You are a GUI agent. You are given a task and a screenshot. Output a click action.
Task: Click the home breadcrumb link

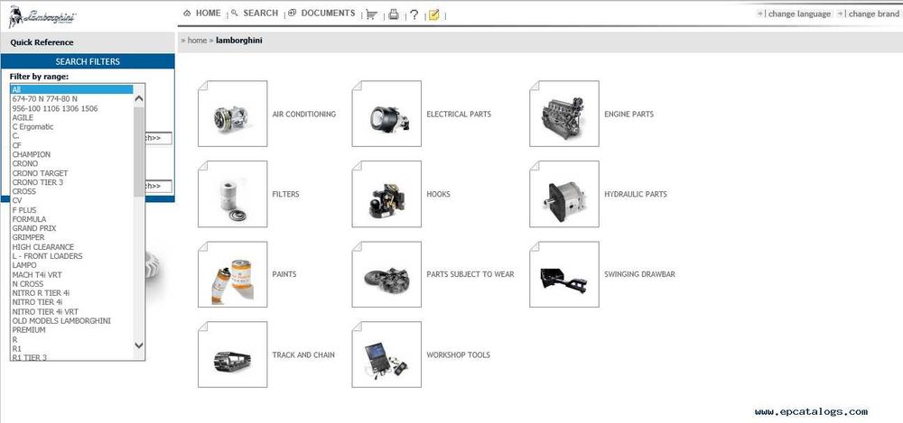tap(197, 41)
